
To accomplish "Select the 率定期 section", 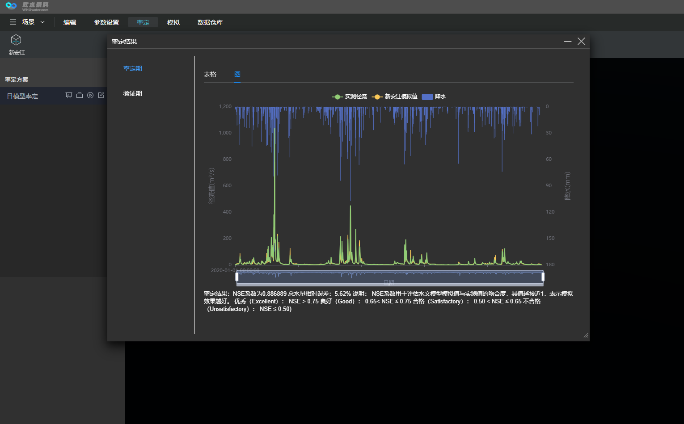I will pos(133,68).
